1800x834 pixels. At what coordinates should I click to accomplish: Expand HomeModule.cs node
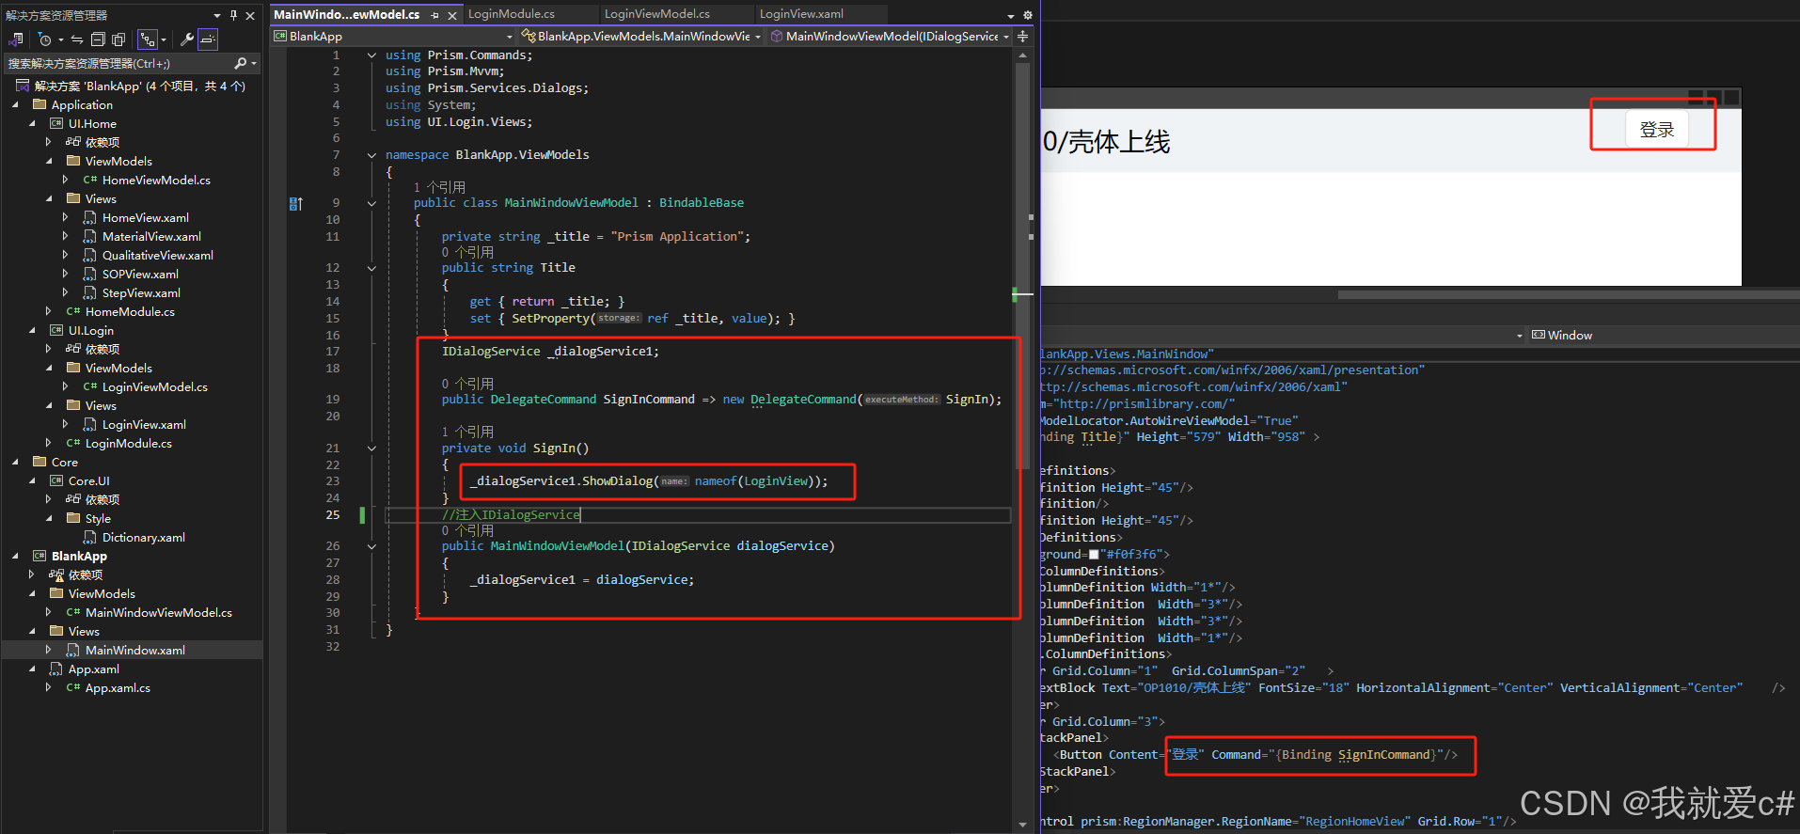tap(49, 311)
